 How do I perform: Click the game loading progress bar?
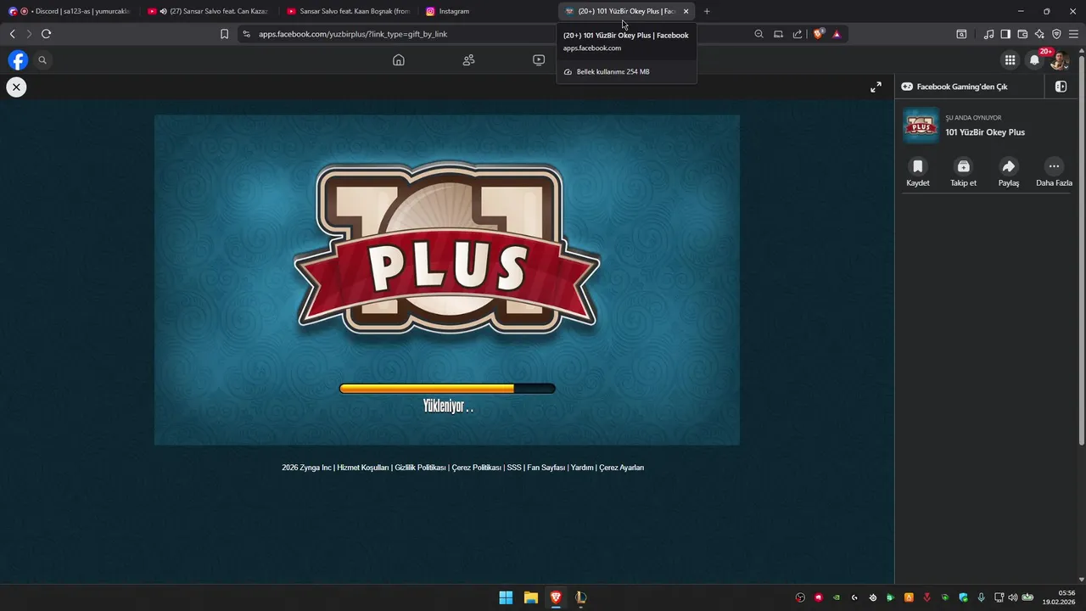(x=447, y=389)
